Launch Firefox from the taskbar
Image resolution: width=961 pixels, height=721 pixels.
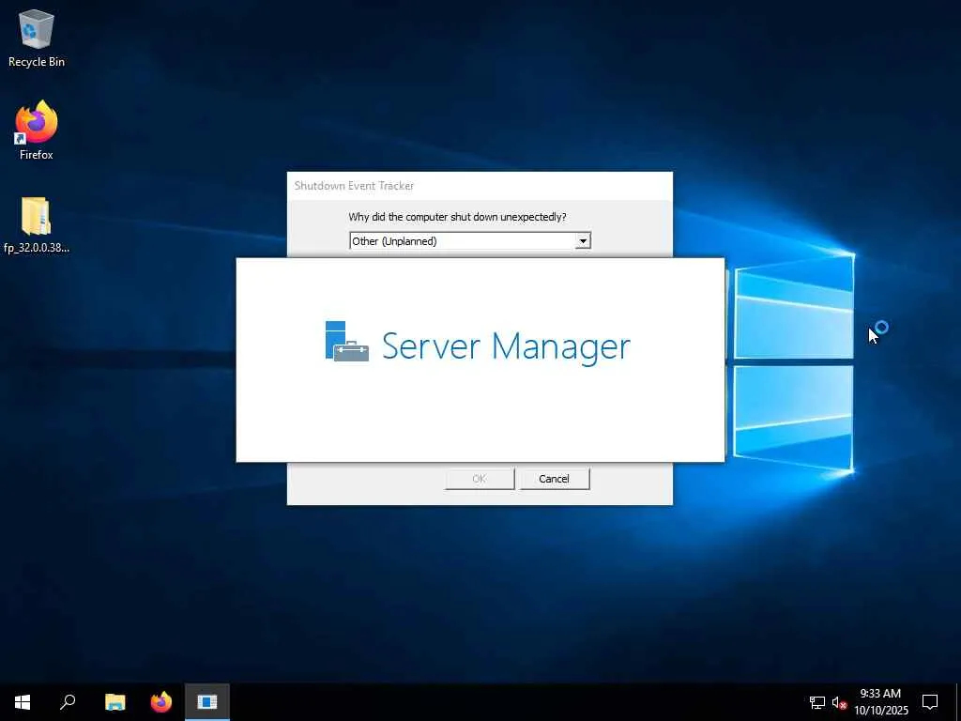pyautogui.click(x=161, y=702)
